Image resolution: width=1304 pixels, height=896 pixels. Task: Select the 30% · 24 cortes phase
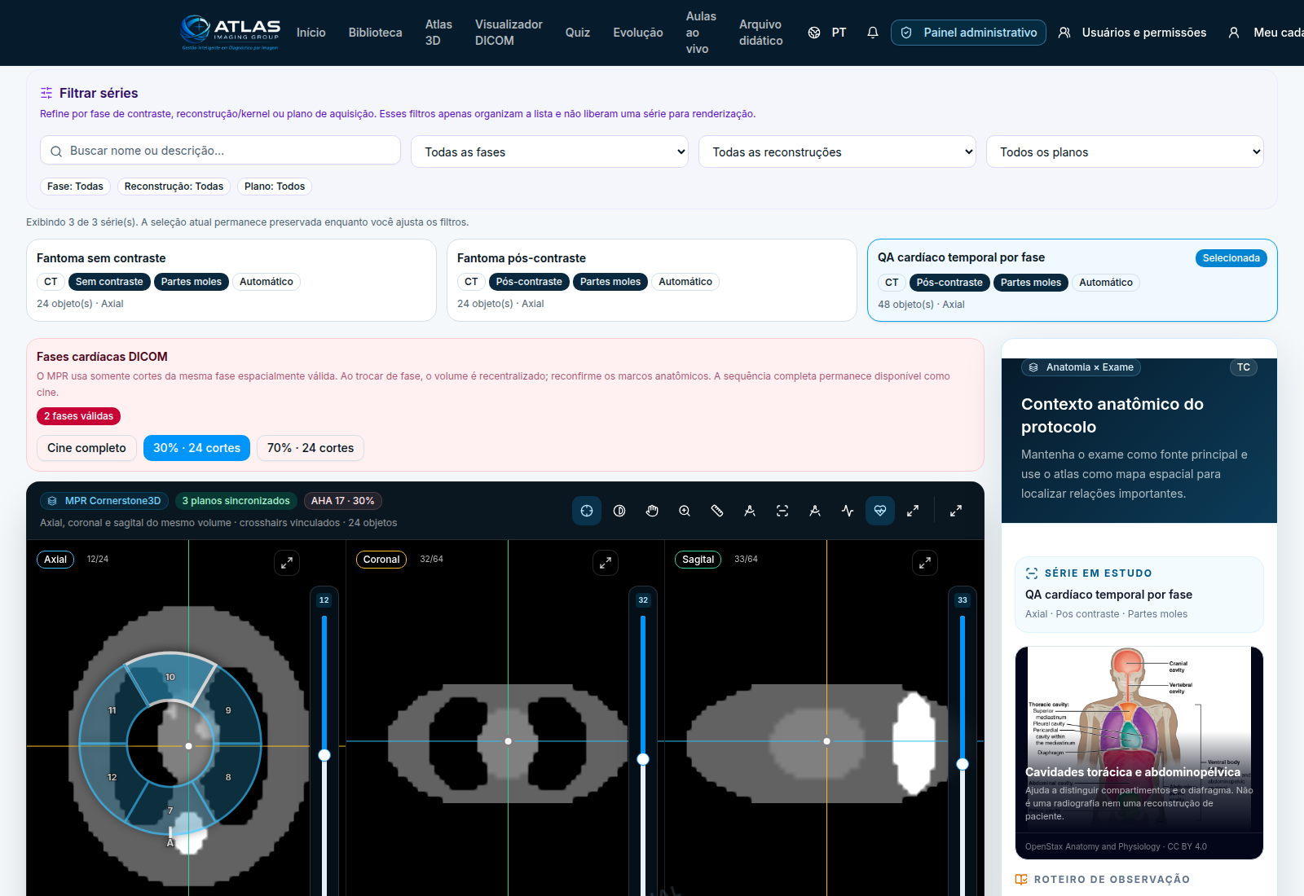(196, 448)
